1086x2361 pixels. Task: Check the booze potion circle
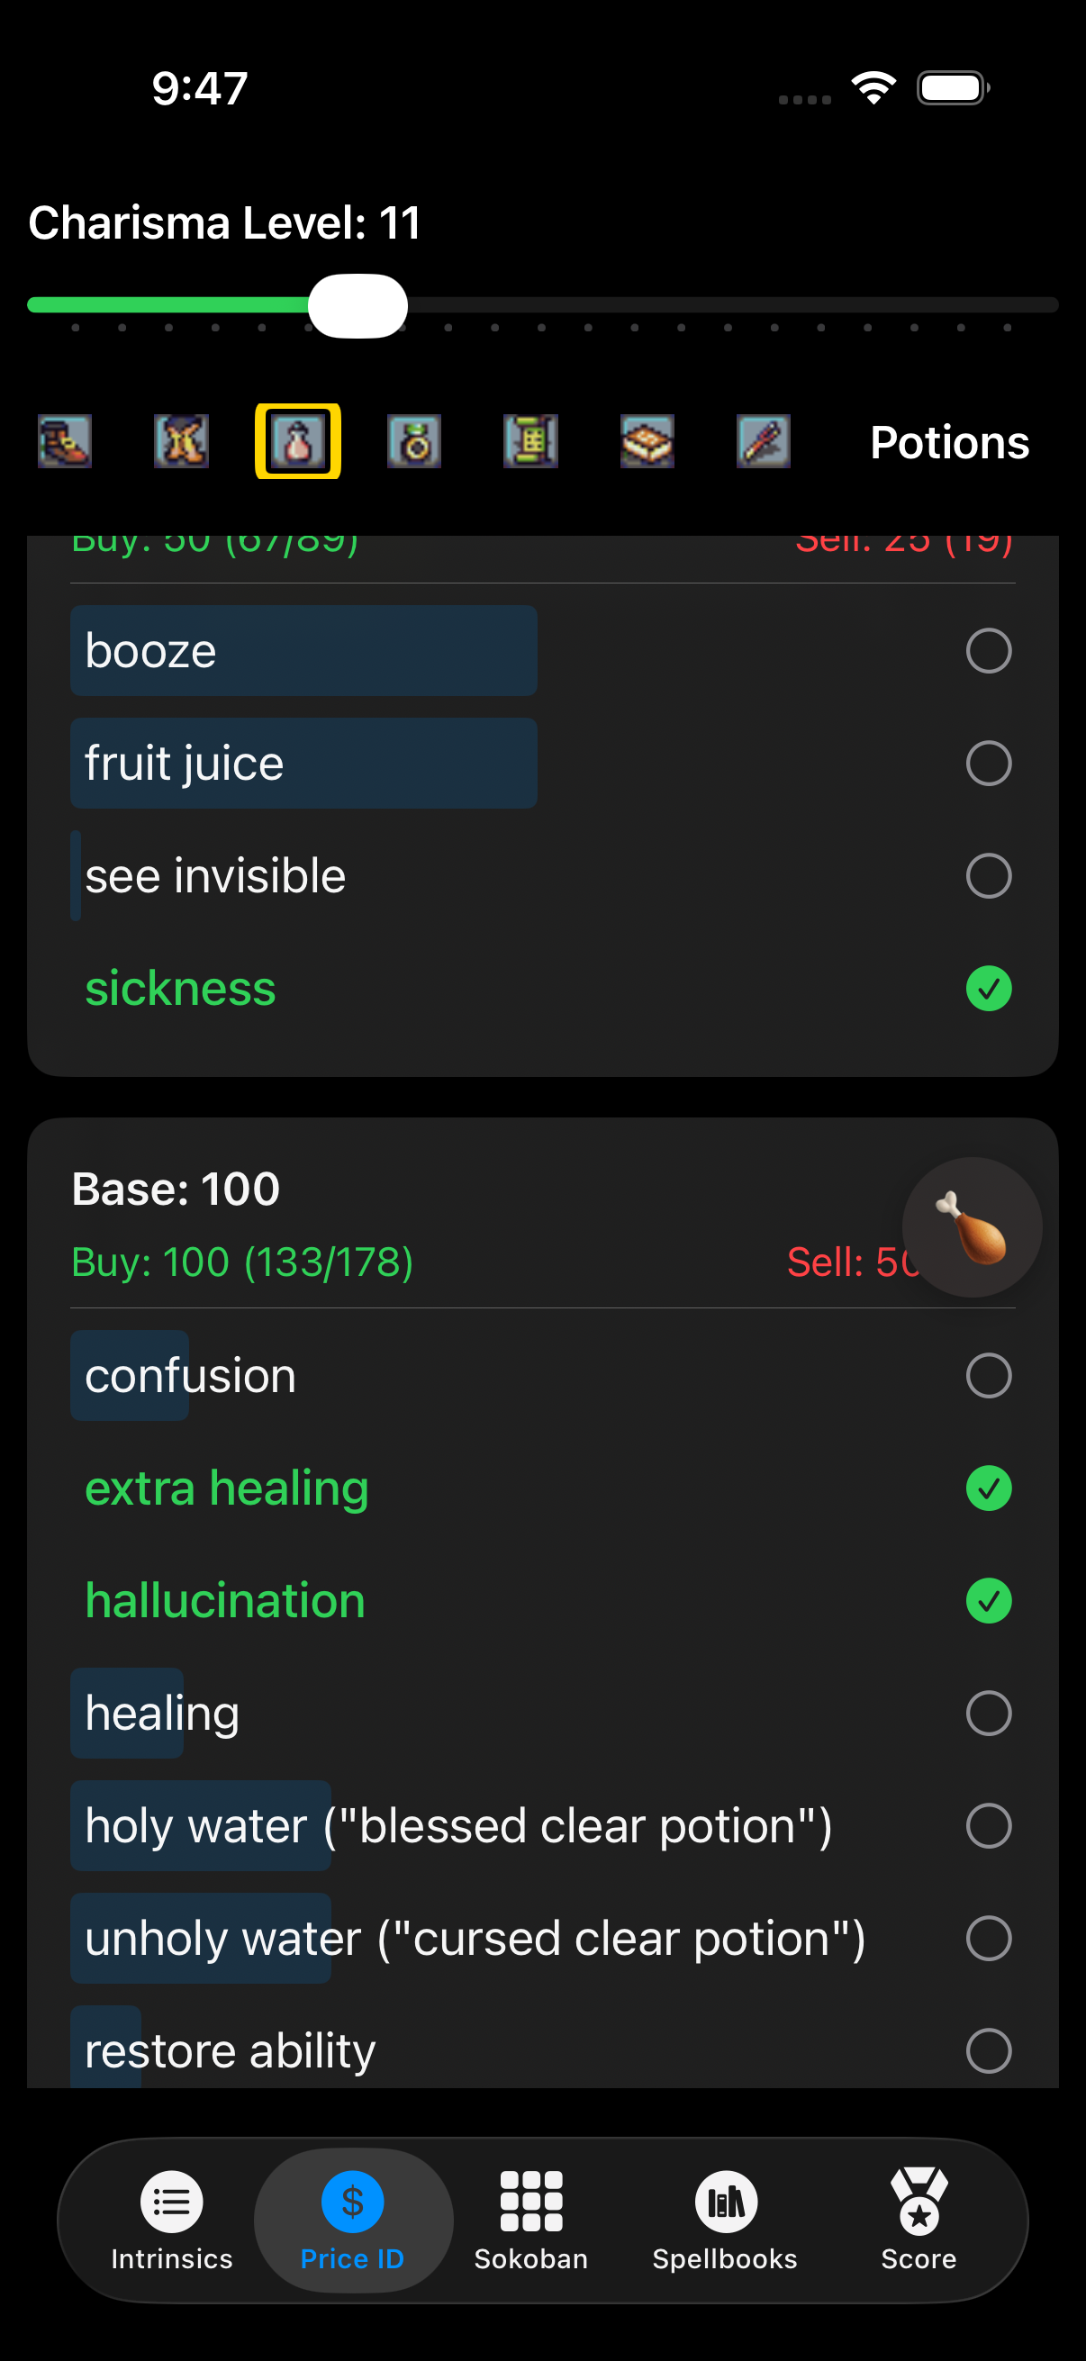pos(988,651)
